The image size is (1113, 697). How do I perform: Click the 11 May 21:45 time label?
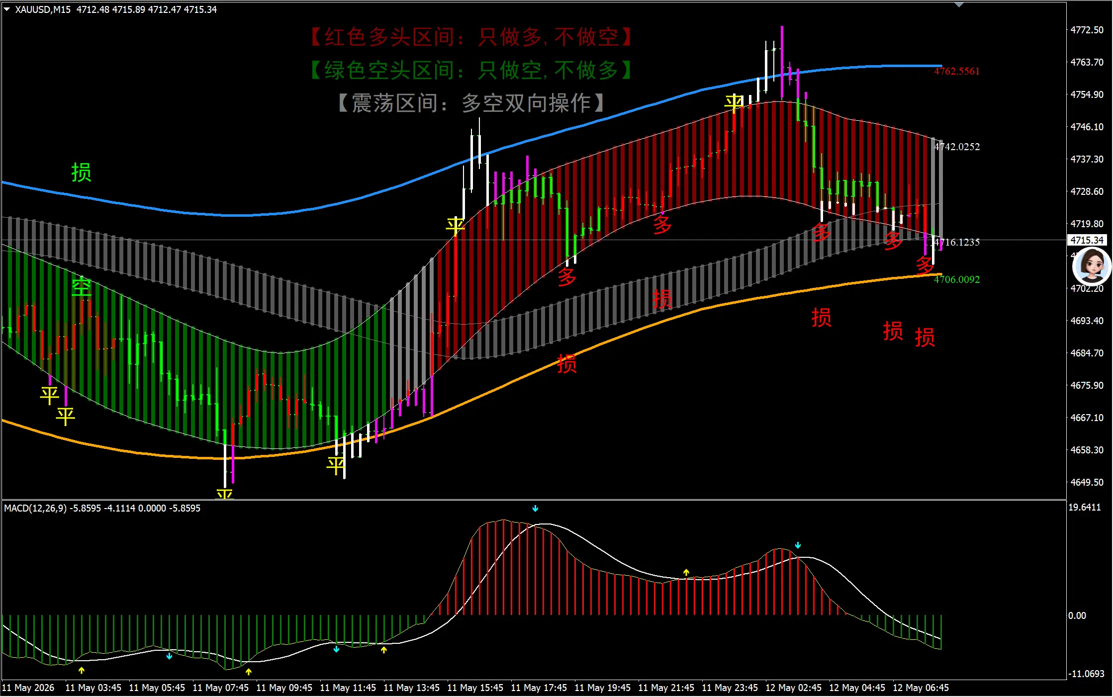click(x=666, y=688)
